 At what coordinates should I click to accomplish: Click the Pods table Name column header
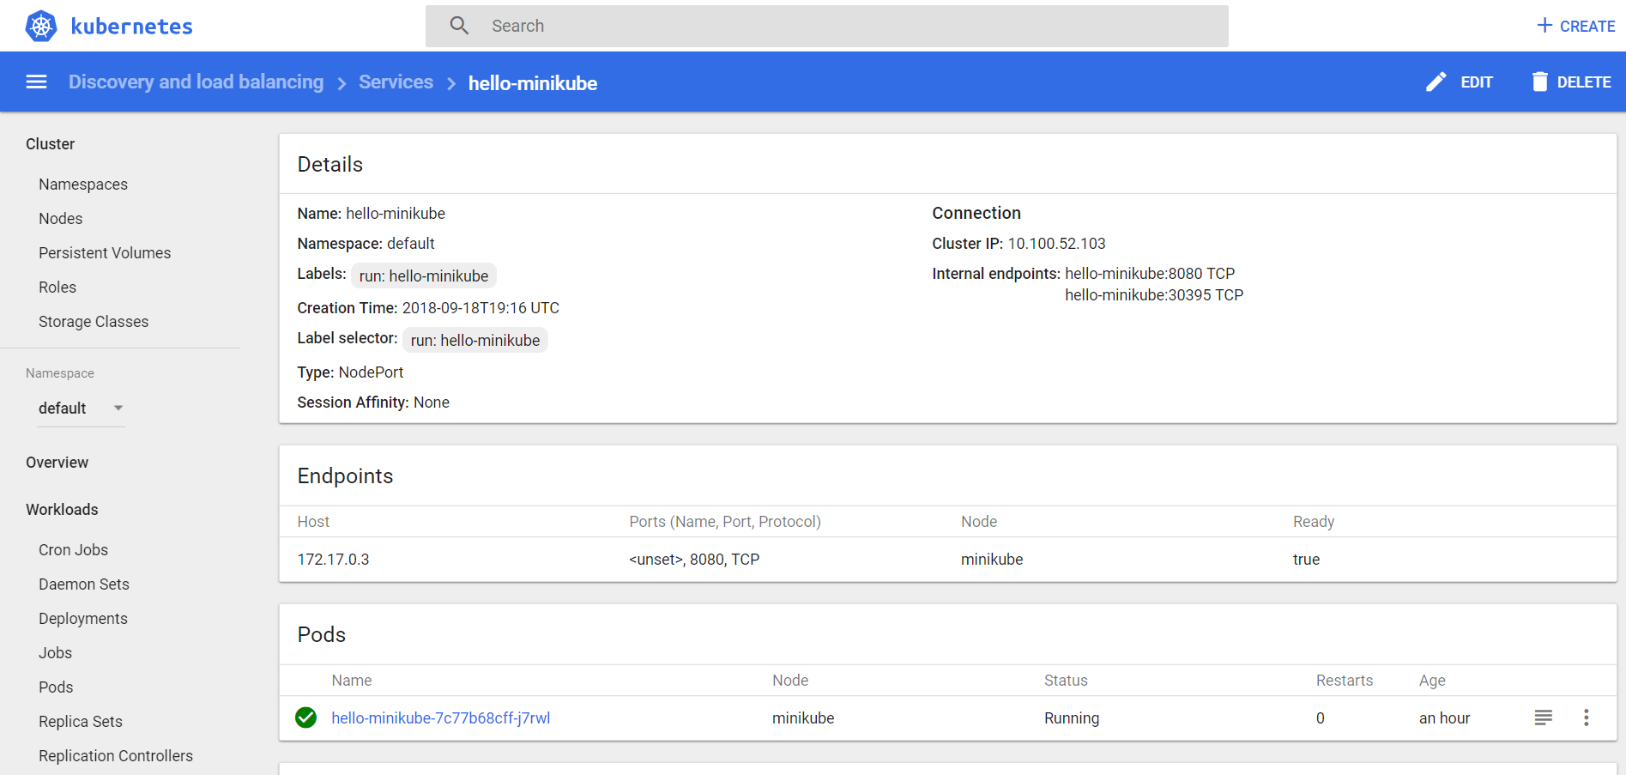[x=352, y=681]
